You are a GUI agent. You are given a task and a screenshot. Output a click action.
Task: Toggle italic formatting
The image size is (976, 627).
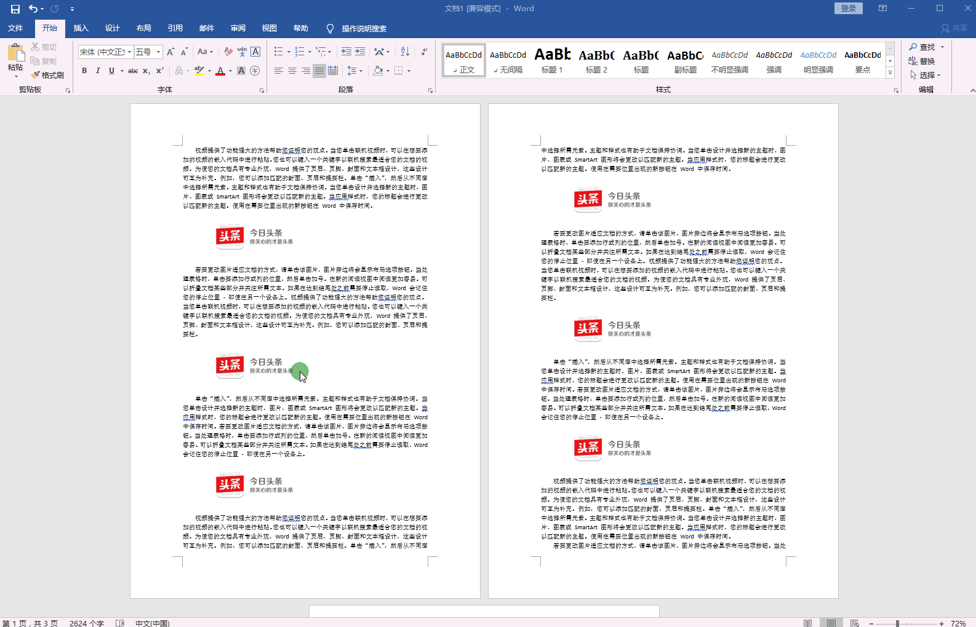pyautogui.click(x=98, y=71)
